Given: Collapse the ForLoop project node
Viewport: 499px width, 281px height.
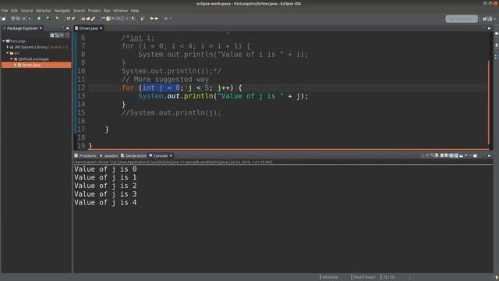Looking at the screenshot, I should coord(3,41).
